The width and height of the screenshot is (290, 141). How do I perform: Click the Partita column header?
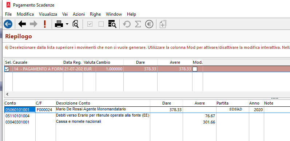click(x=232, y=103)
